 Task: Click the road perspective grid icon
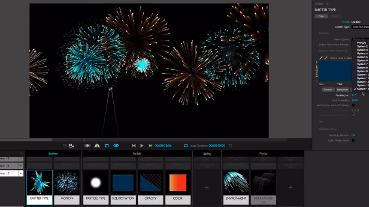[x=97, y=146]
